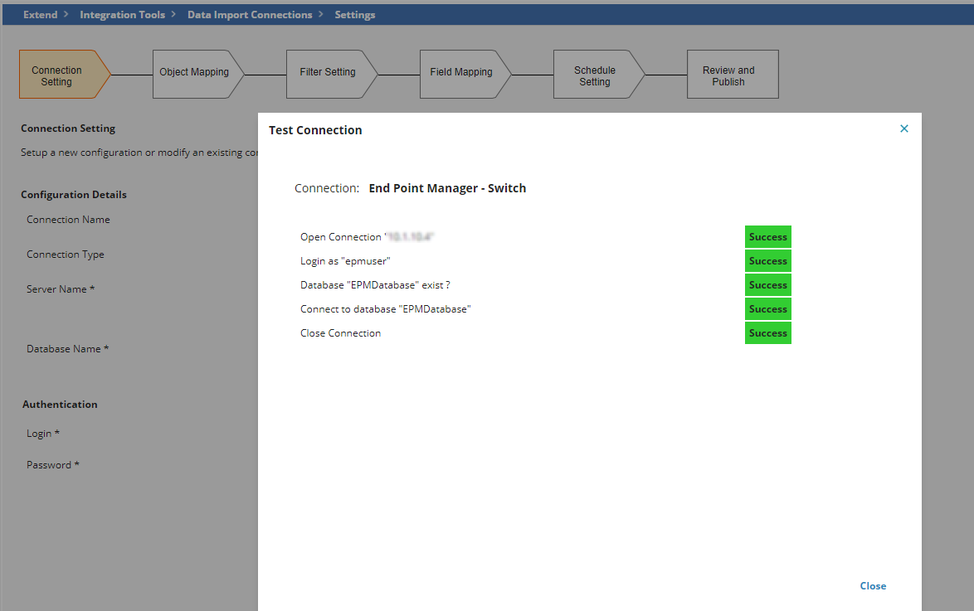The height and width of the screenshot is (611, 974).
Task: Switch to the Field Mapping step
Action: [461, 73]
